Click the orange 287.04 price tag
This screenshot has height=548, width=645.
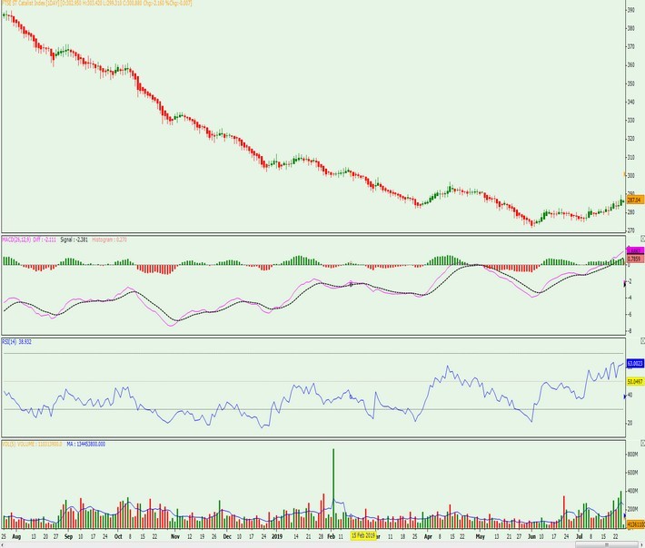[634, 200]
